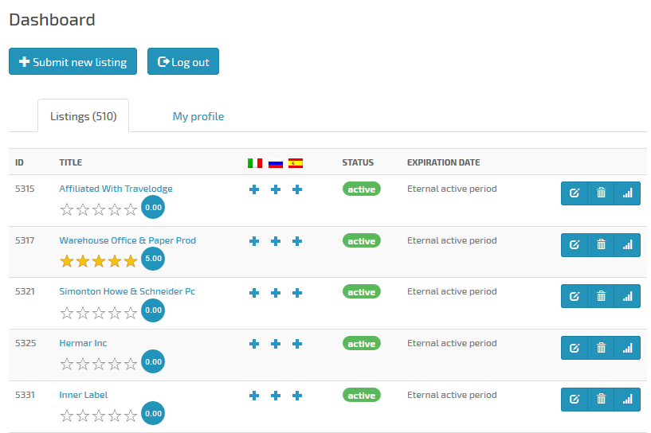Click the STATUS column header

point(358,162)
